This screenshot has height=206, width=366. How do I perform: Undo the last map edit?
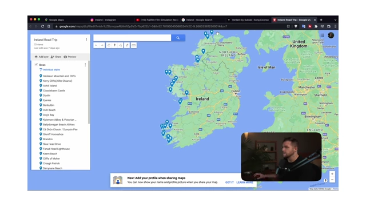tap(96, 45)
